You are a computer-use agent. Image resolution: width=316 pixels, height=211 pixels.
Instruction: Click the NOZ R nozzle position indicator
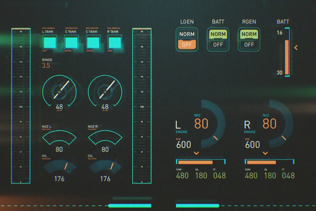click(105, 137)
